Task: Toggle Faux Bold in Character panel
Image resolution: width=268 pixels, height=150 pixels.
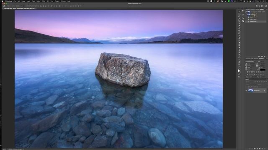Action: [247, 72]
